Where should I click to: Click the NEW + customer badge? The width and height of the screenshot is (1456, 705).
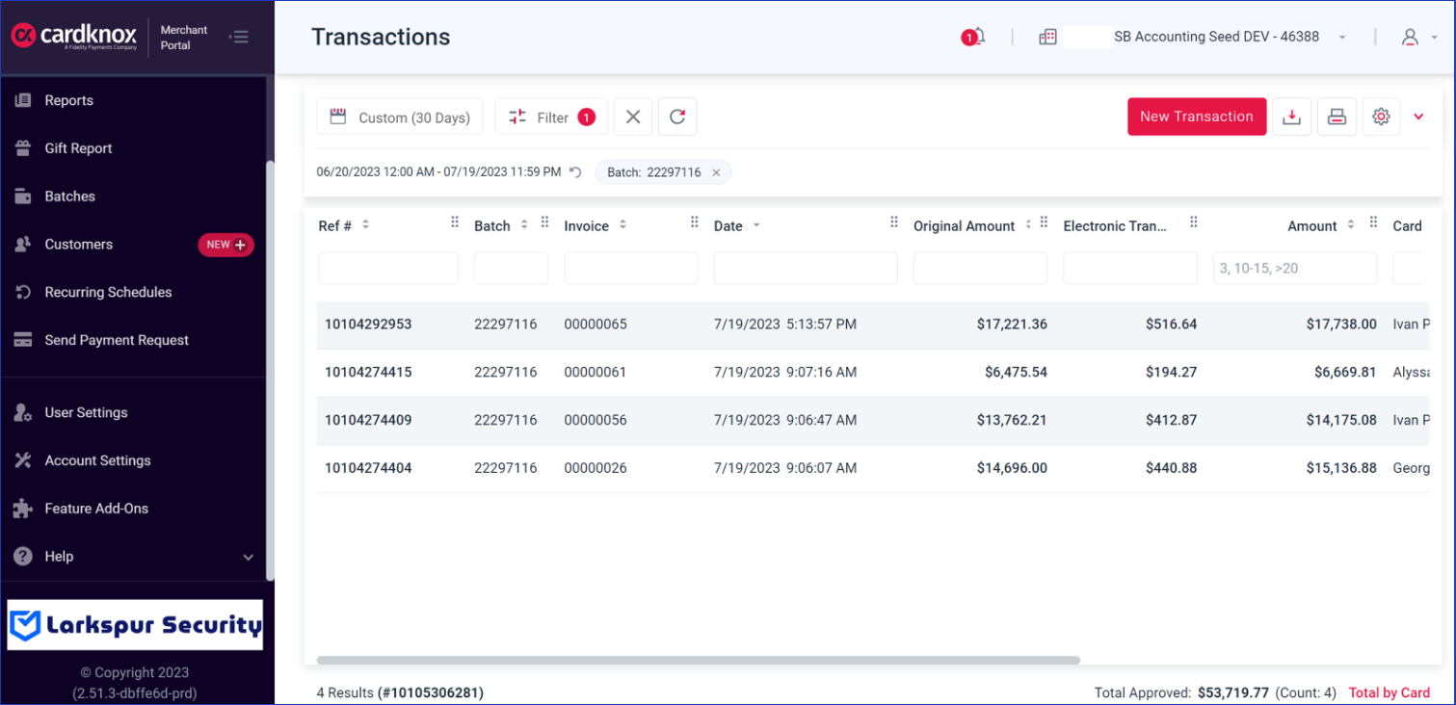click(226, 245)
